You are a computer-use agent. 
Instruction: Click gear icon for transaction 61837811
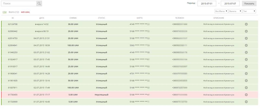(246, 88)
